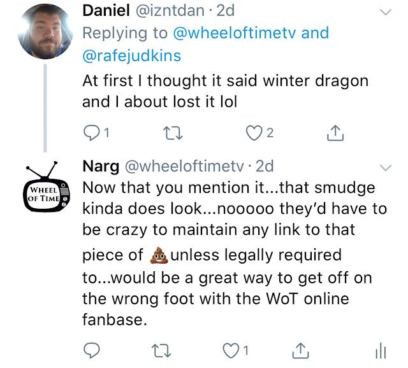Open Daniel's display name
Viewport: 408px width, 368px height.
pyautogui.click(x=106, y=11)
